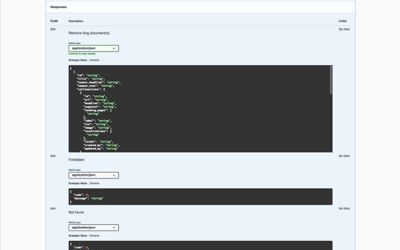Click the 'Forbidden' description text
The width and height of the screenshot is (400, 250).
click(x=76, y=160)
